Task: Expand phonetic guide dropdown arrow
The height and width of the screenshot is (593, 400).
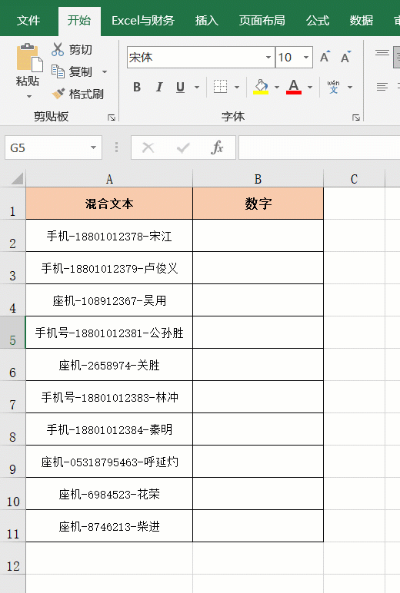Action: pos(350,87)
